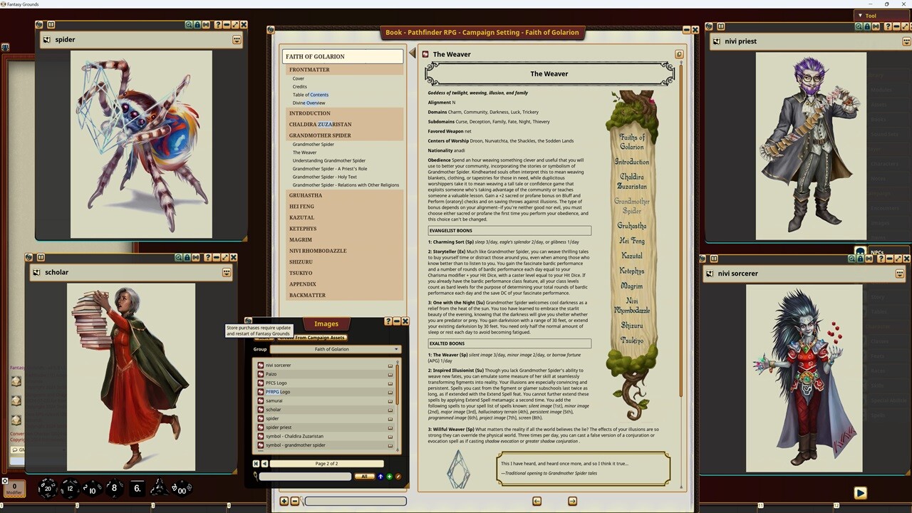912x513 pixels.
Task: Click the d8 die icon
Action: pyautogui.click(x=113, y=487)
